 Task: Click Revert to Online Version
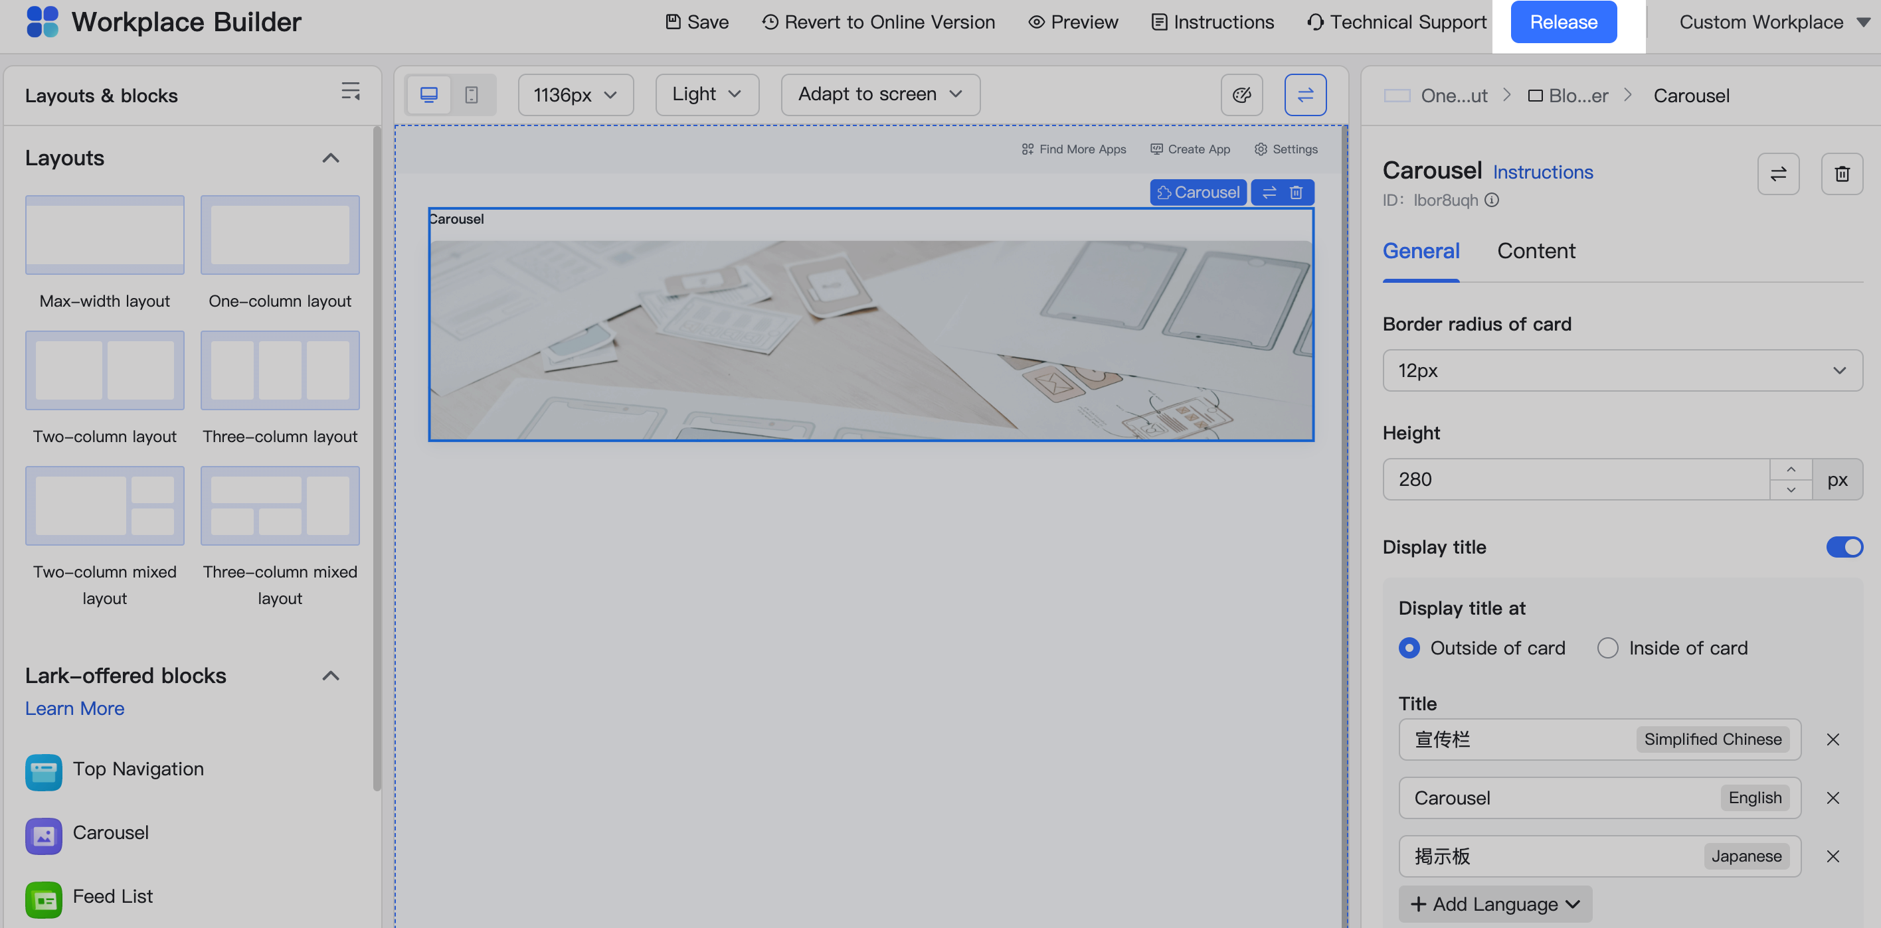[877, 22]
